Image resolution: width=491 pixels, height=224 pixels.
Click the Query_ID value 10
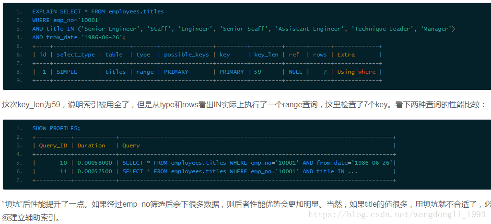point(63,163)
